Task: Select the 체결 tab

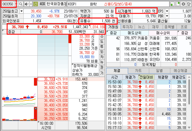Action: coord(117,70)
